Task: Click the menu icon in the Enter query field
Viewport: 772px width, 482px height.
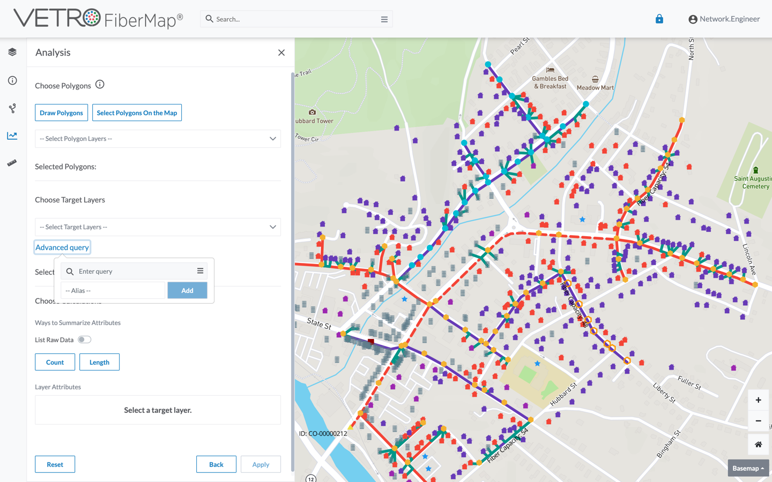Action: point(200,271)
